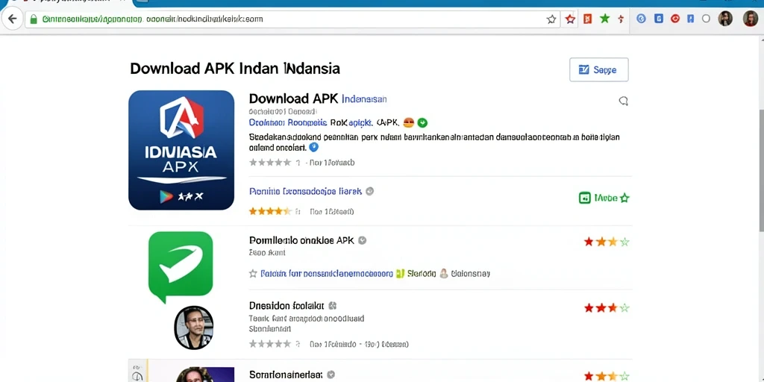This screenshot has height=382, width=764.
Task: Click the blue circular extension icon
Action: 641,19
